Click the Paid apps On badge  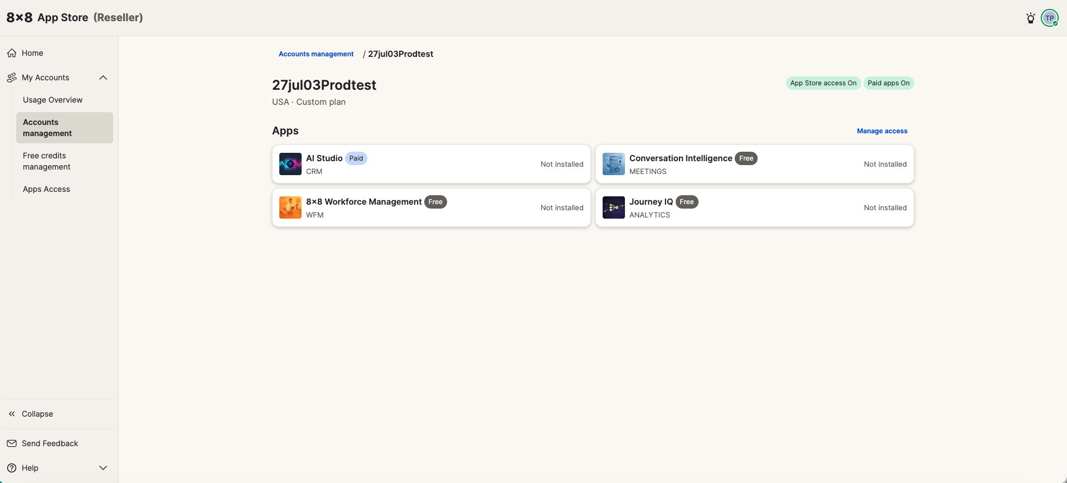point(889,83)
